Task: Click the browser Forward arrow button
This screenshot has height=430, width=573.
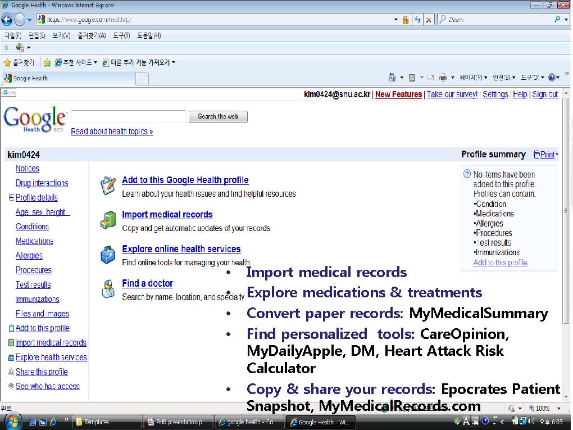Action: coord(19,20)
